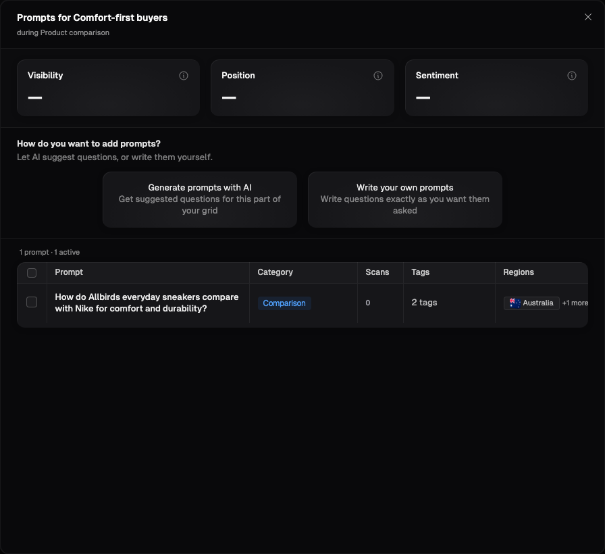This screenshot has width=605, height=554.
Task: Click the Scans value 0
Action: point(368,303)
